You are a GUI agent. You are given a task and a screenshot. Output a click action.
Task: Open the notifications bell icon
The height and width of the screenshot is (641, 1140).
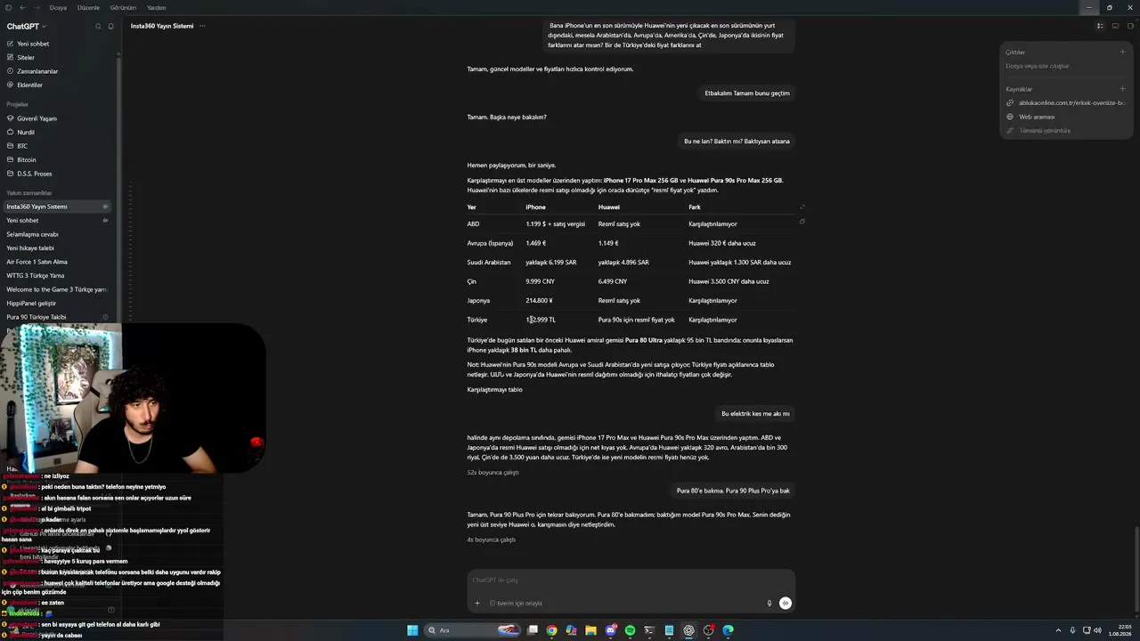(x=110, y=27)
